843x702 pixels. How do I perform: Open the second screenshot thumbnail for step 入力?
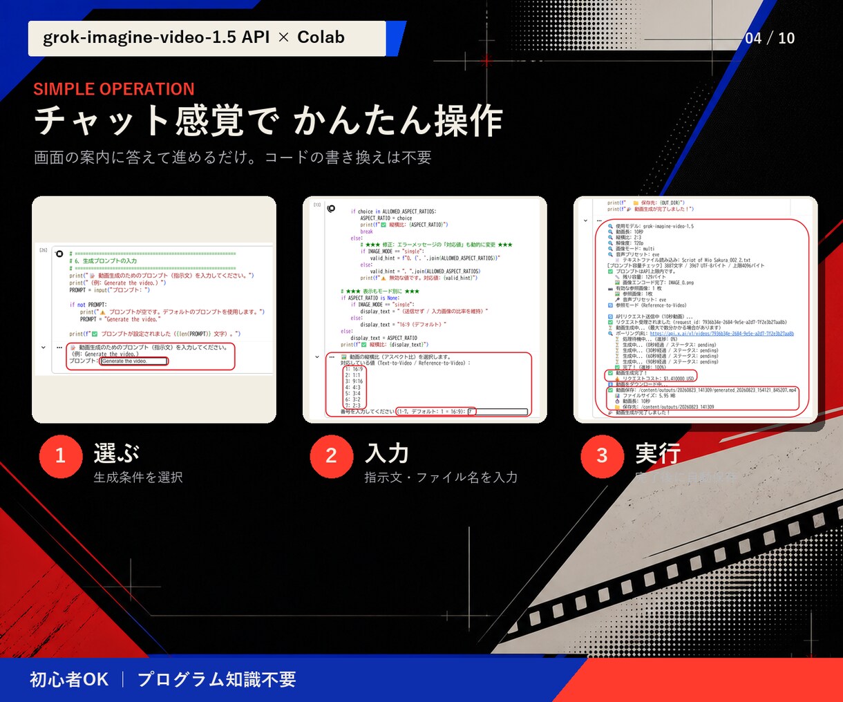coord(425,310)
